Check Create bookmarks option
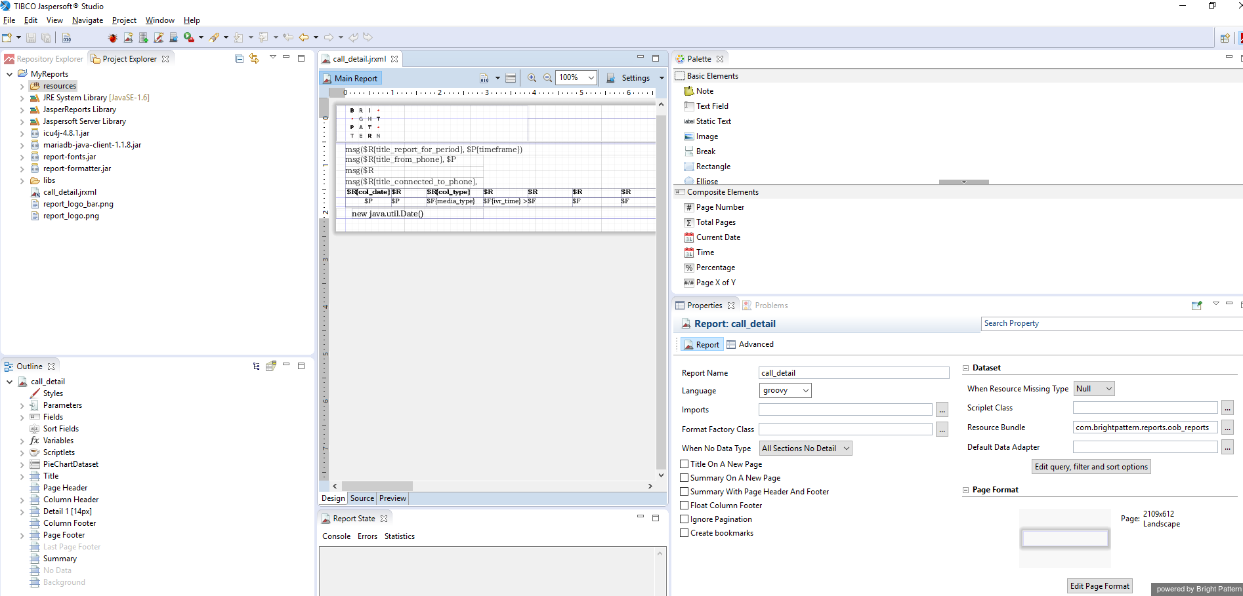 tap(685, 533)
